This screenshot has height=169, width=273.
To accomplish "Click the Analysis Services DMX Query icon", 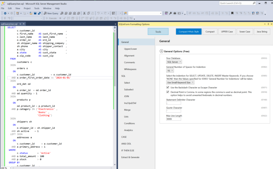I will pyautogui.click(x=70, y=13).
